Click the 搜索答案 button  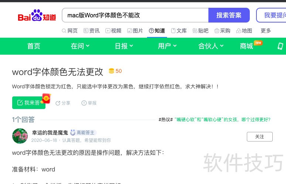229,15
